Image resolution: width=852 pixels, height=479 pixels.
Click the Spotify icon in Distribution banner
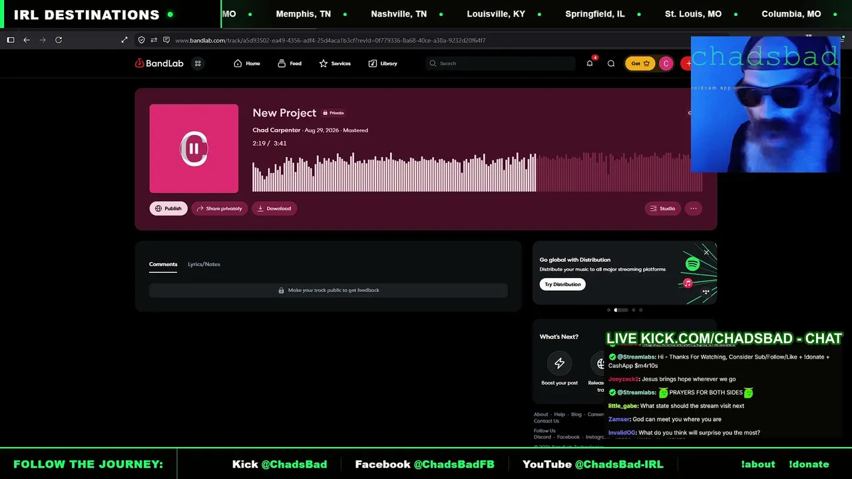[693, 264]
